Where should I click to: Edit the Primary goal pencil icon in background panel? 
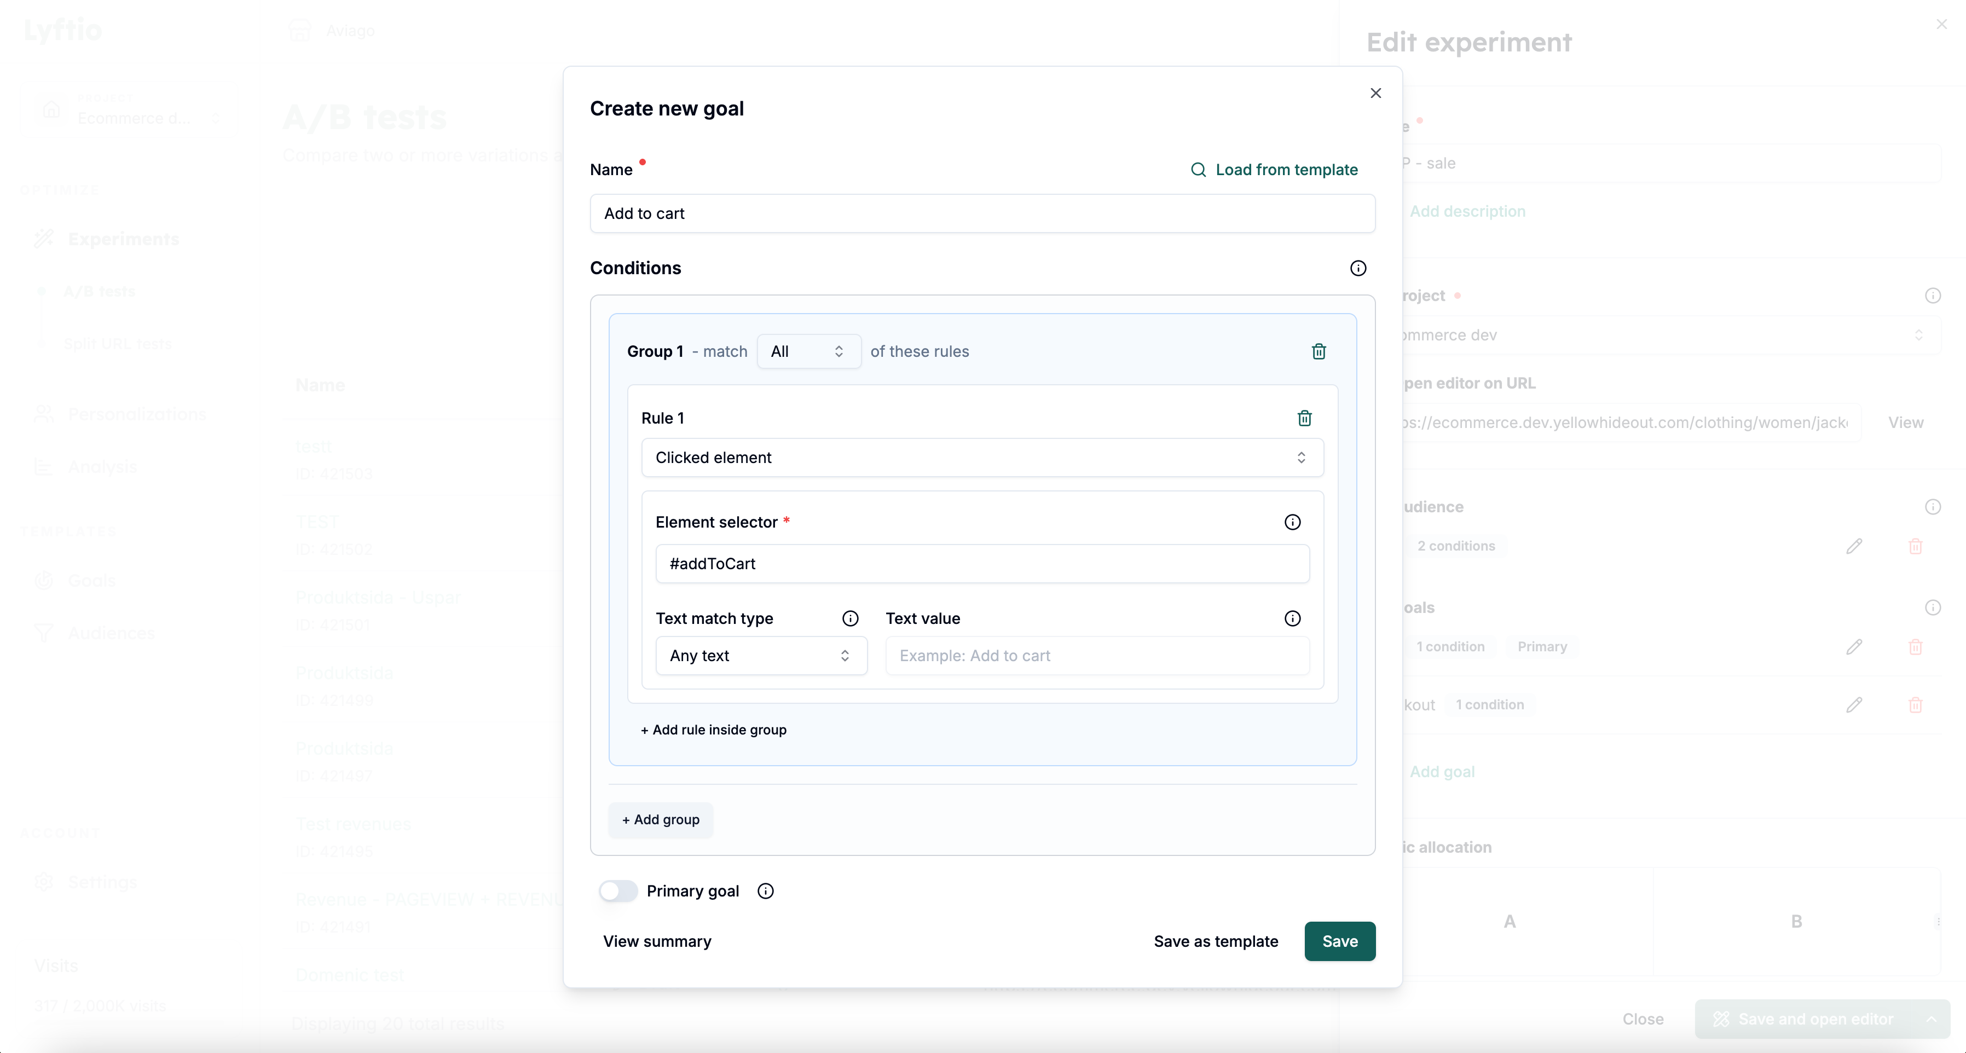coord(1854,647)
